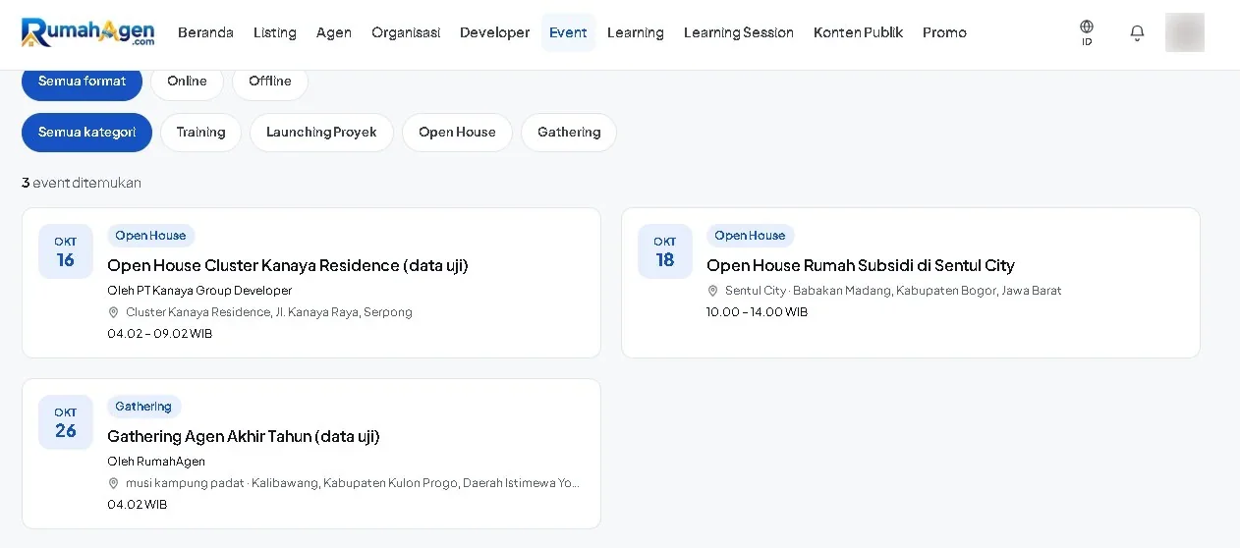Open the Promo menu
The image size is (1240, 548).
[x=944, y=32]
